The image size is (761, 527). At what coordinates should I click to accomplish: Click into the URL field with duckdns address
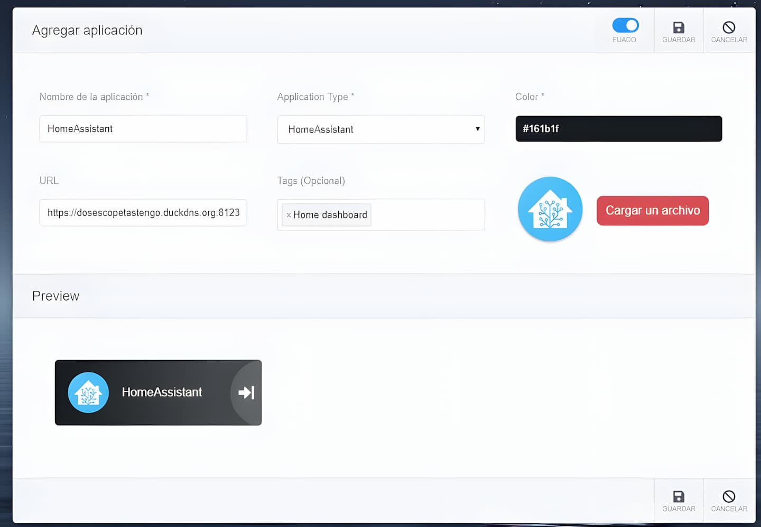(x=143, y=213)
